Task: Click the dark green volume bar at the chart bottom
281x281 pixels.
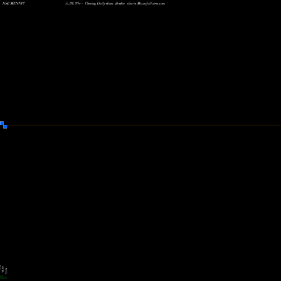Action: pos(3,278)
